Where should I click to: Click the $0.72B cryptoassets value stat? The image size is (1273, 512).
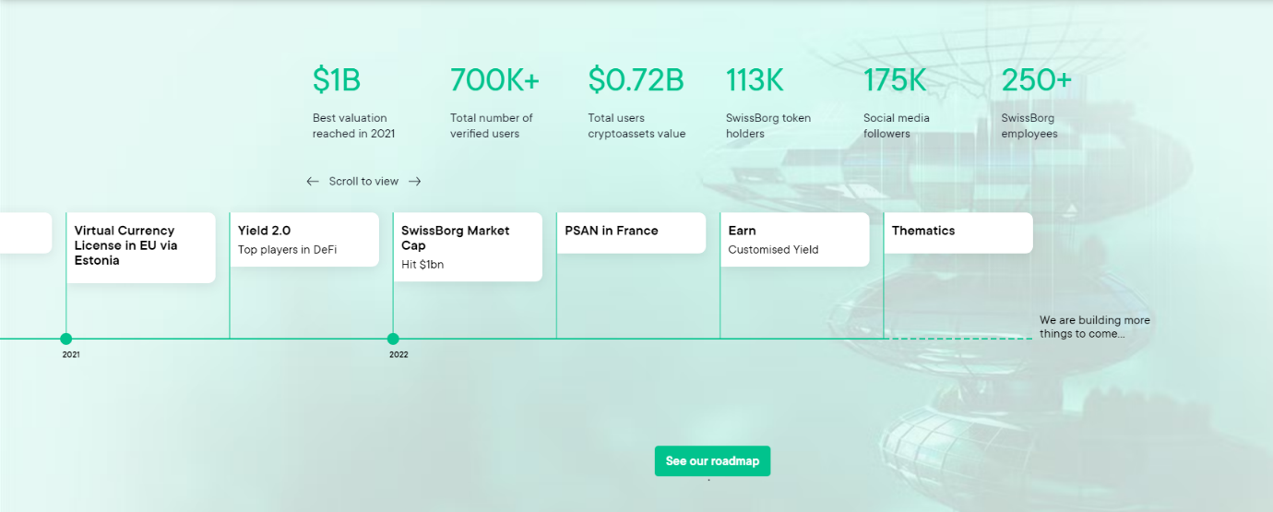[x=636, y=81]
